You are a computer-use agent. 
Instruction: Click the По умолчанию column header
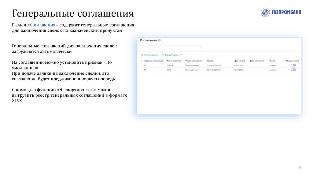[x=293, y=61]
